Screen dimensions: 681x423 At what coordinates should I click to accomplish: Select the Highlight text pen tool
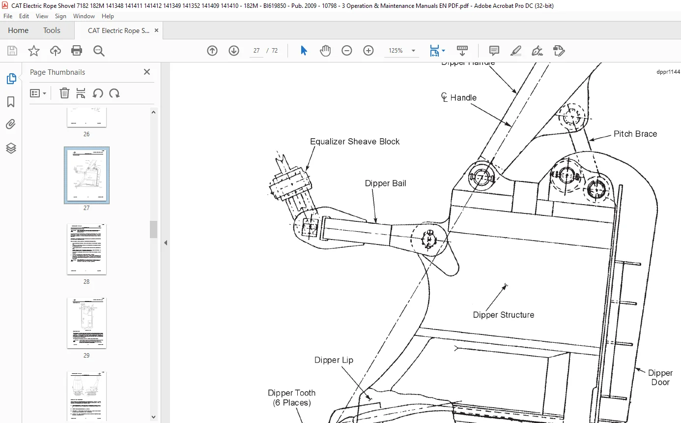(516, 51)
